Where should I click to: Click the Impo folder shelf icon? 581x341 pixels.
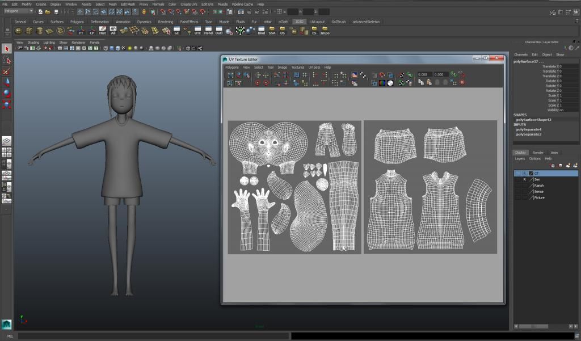pyautogui.click(x=325, y=31)
